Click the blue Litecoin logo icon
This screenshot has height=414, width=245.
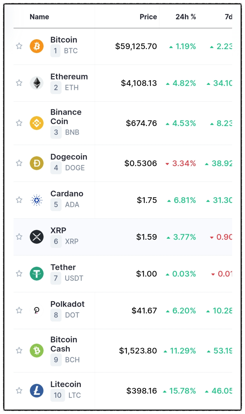(x=37, y=391)
